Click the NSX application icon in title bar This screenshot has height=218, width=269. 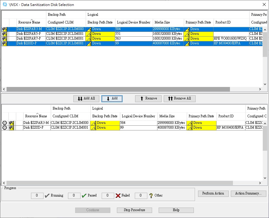coord(5,4)
